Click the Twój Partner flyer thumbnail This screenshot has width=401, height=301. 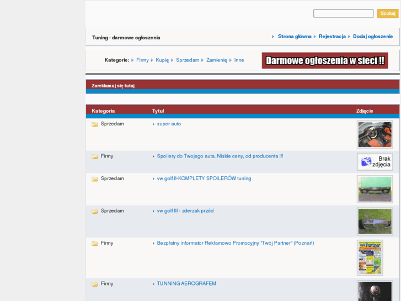click(x=370, y=258)
